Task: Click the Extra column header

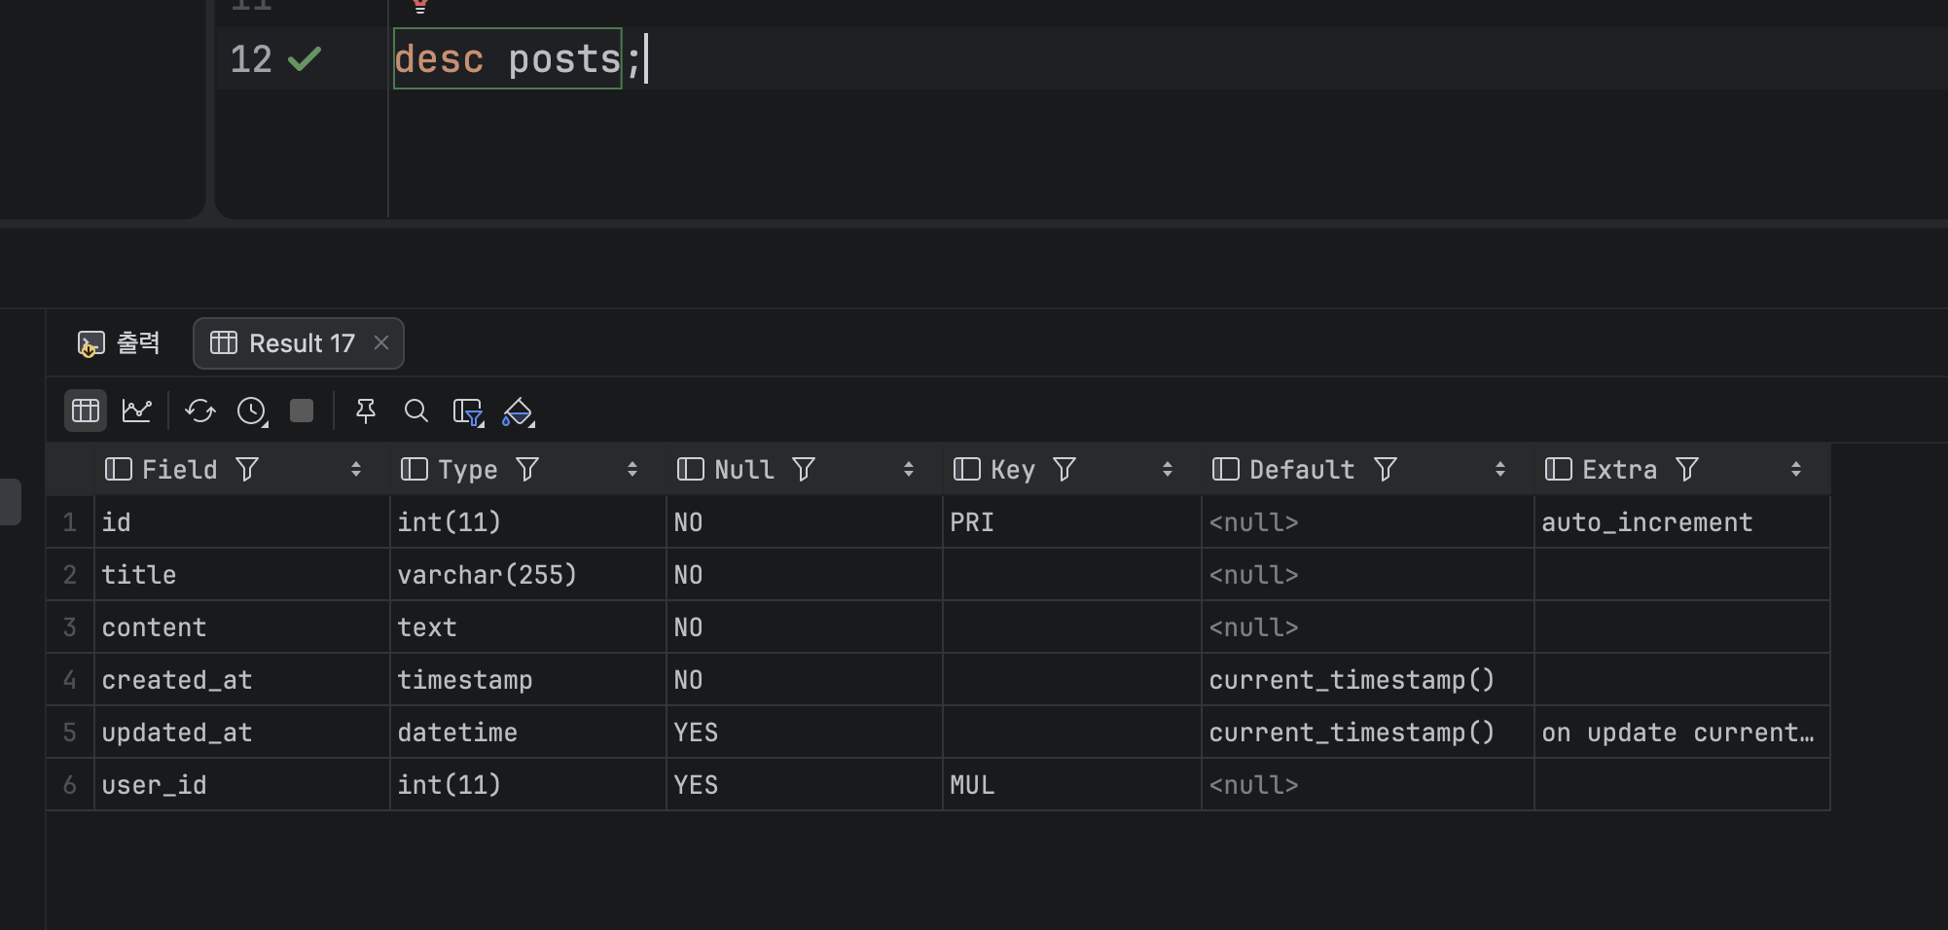Action: tap(1619, 470)
